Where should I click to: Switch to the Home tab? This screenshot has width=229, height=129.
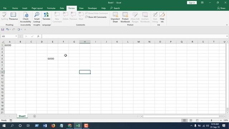tap(15, 8)
